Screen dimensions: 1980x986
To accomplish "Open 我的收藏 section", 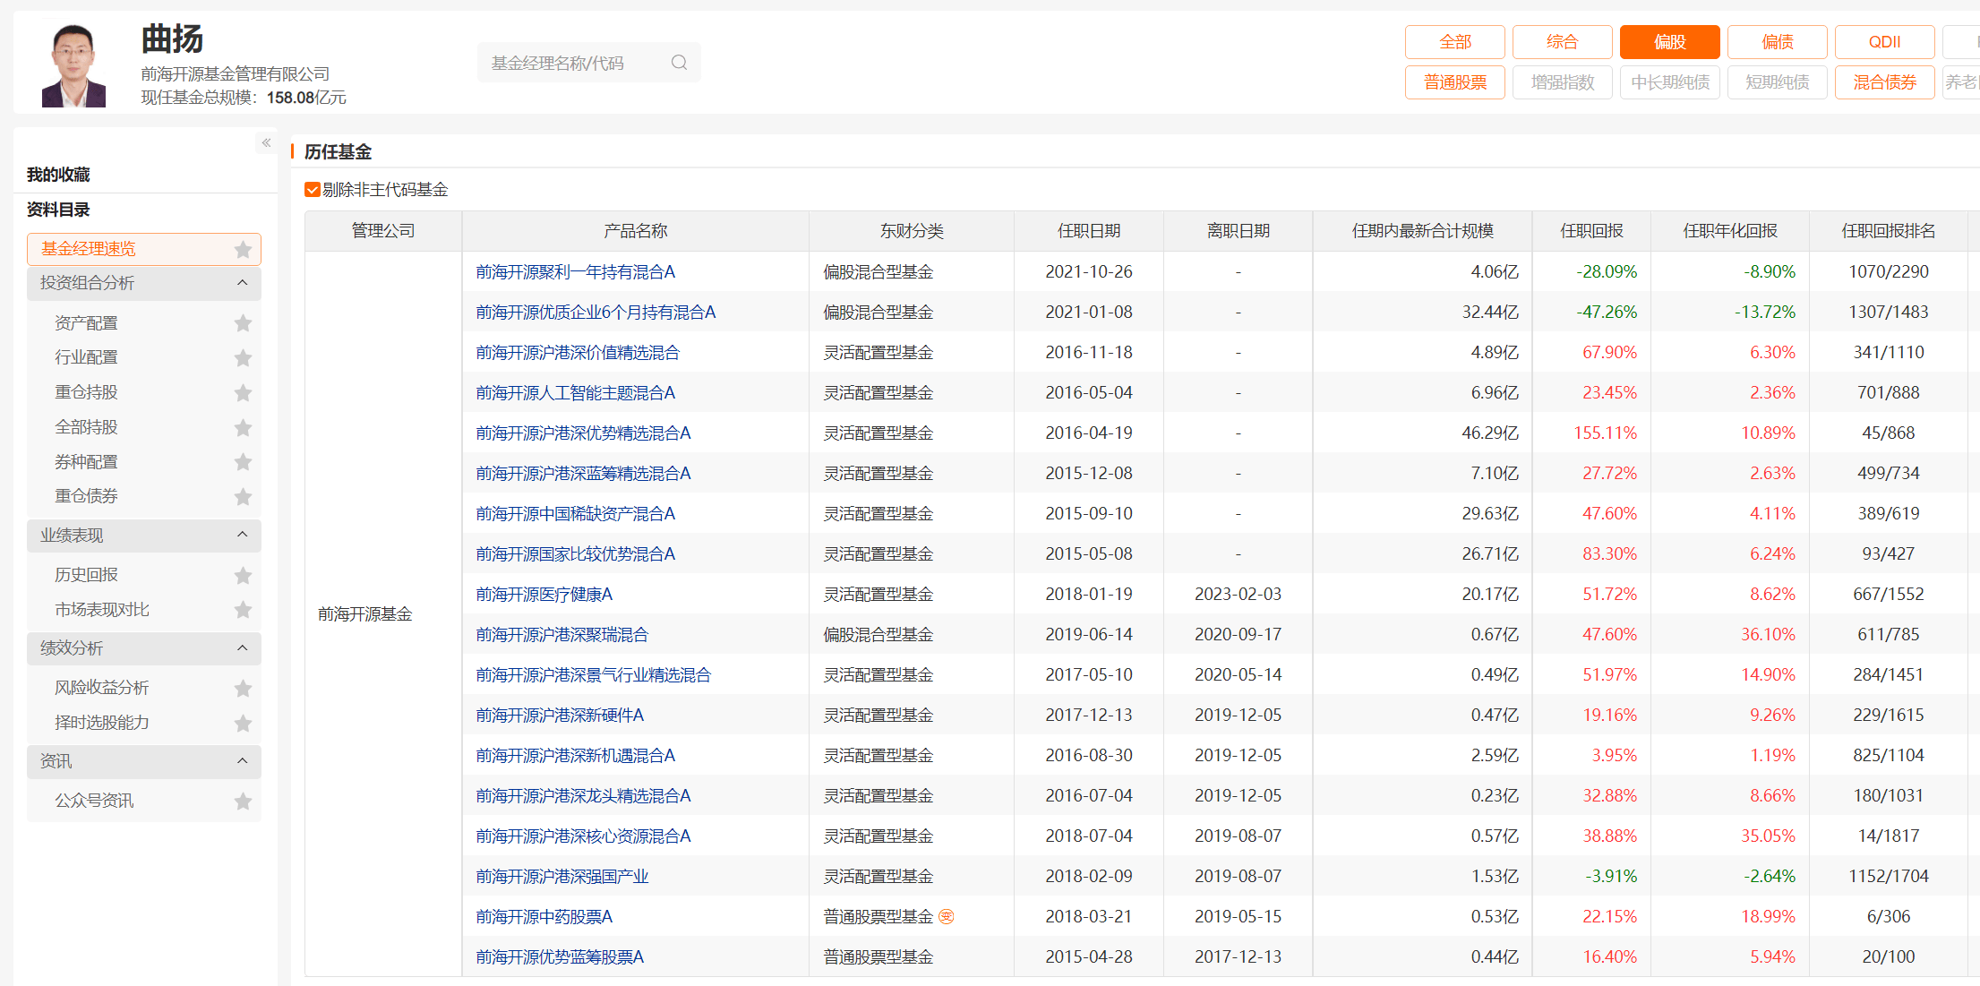I will click(58, 175).
